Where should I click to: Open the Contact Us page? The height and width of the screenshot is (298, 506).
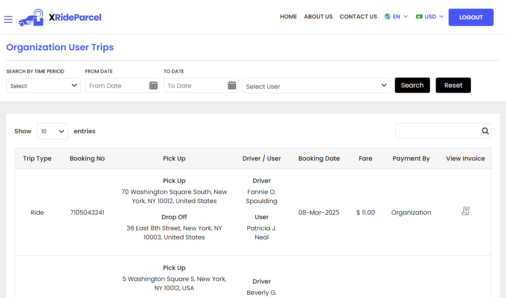pos(358,17)
